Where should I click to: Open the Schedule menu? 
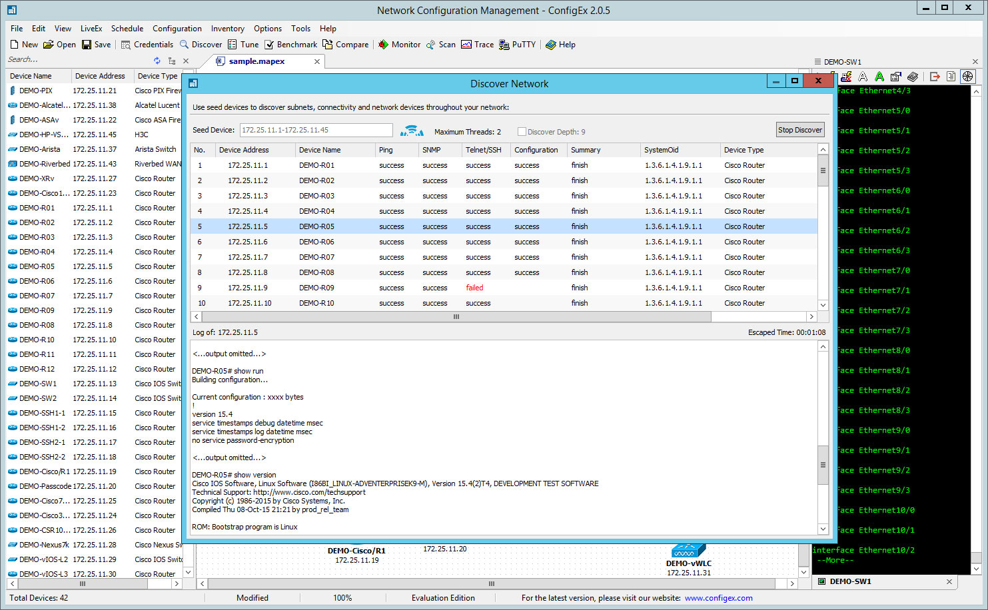127,29
